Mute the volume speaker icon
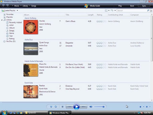This screenshot has width=153, height=115. (91, 107)
